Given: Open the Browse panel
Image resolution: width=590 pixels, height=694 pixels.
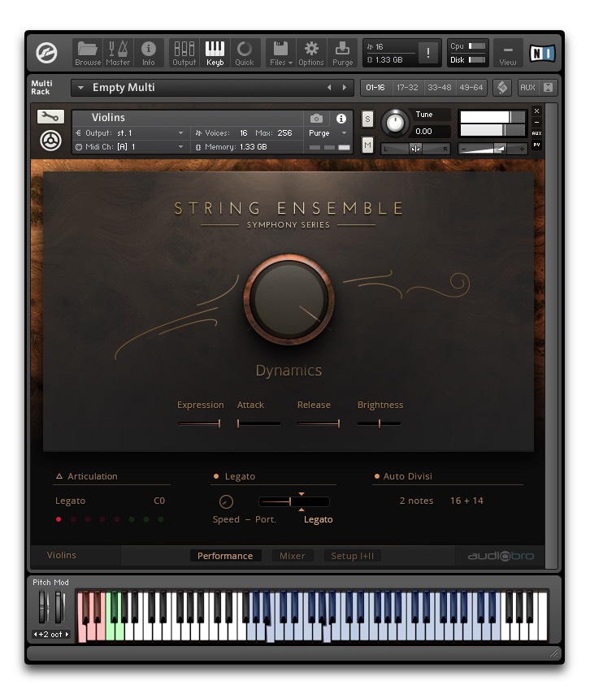Looking at the screenshot, I should pos(88,53).
